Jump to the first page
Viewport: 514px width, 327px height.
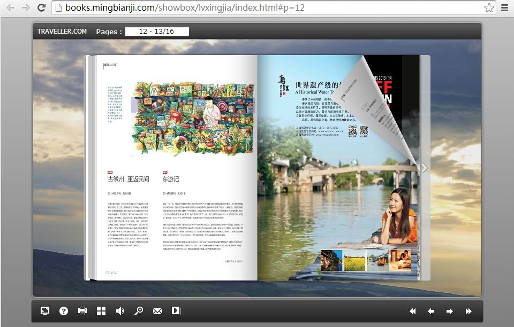pyautogui.click(x=412, y=312)
